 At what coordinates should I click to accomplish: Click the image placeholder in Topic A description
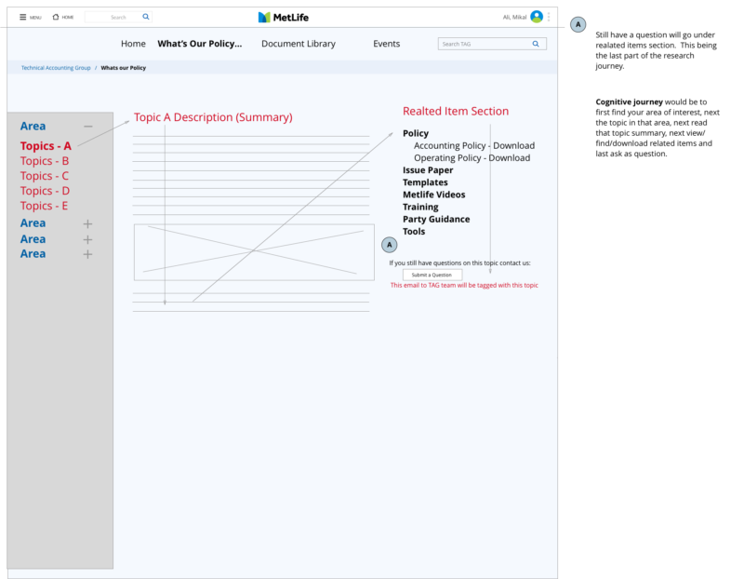pos(254,252)
